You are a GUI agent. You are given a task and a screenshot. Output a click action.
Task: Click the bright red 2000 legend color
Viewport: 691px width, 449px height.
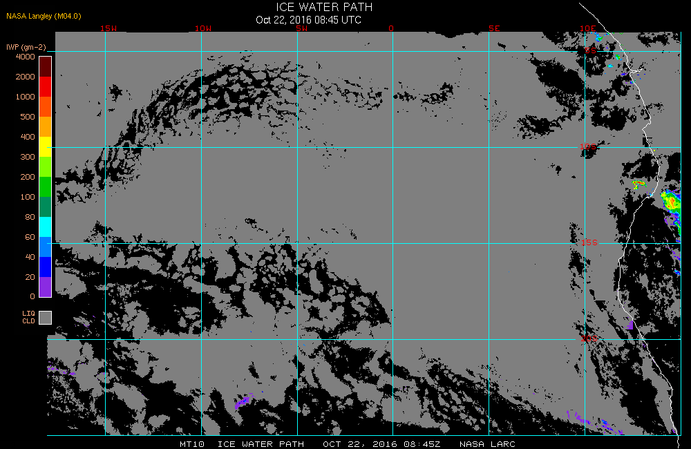point(46,86)
